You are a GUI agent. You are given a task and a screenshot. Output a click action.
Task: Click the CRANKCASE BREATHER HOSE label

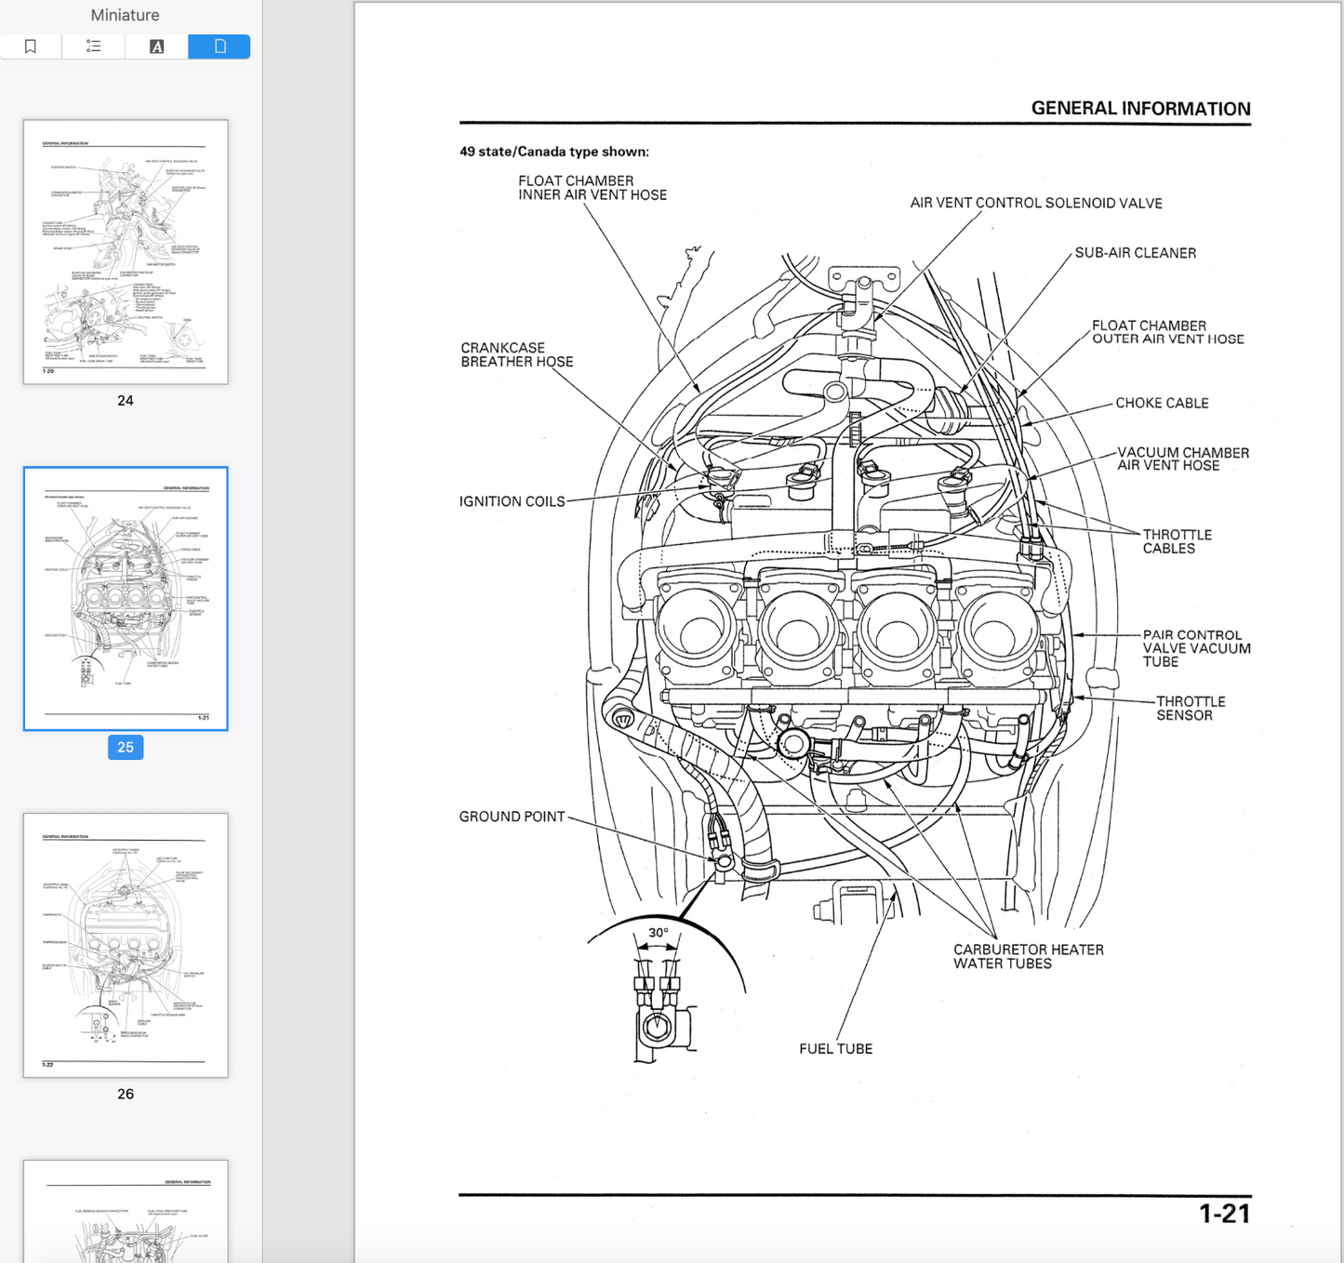coord(517,354)
